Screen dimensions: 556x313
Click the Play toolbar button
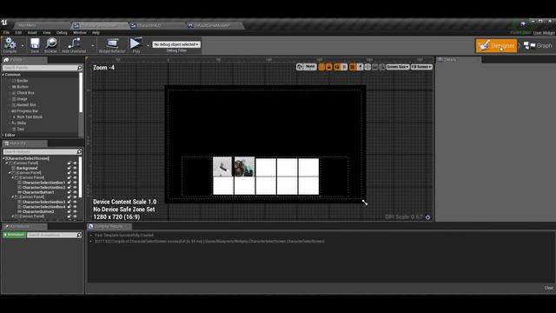pos(136,44)
